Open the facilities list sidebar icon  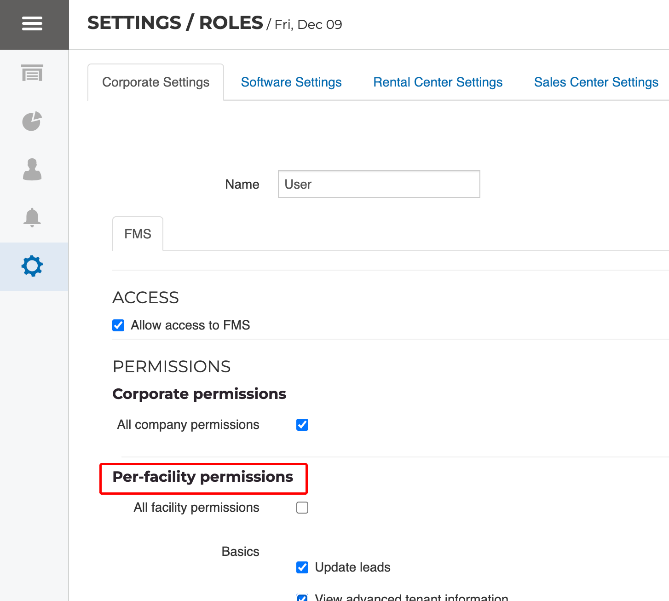pyautogui.click(x=32, y=73)
